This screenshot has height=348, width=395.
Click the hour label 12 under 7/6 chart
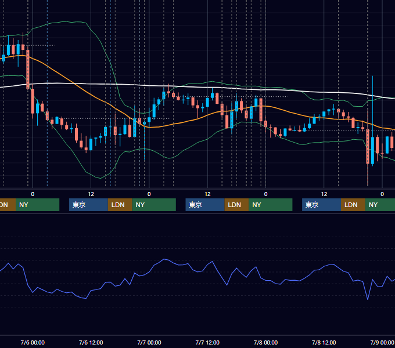click(x=91, y=194)
